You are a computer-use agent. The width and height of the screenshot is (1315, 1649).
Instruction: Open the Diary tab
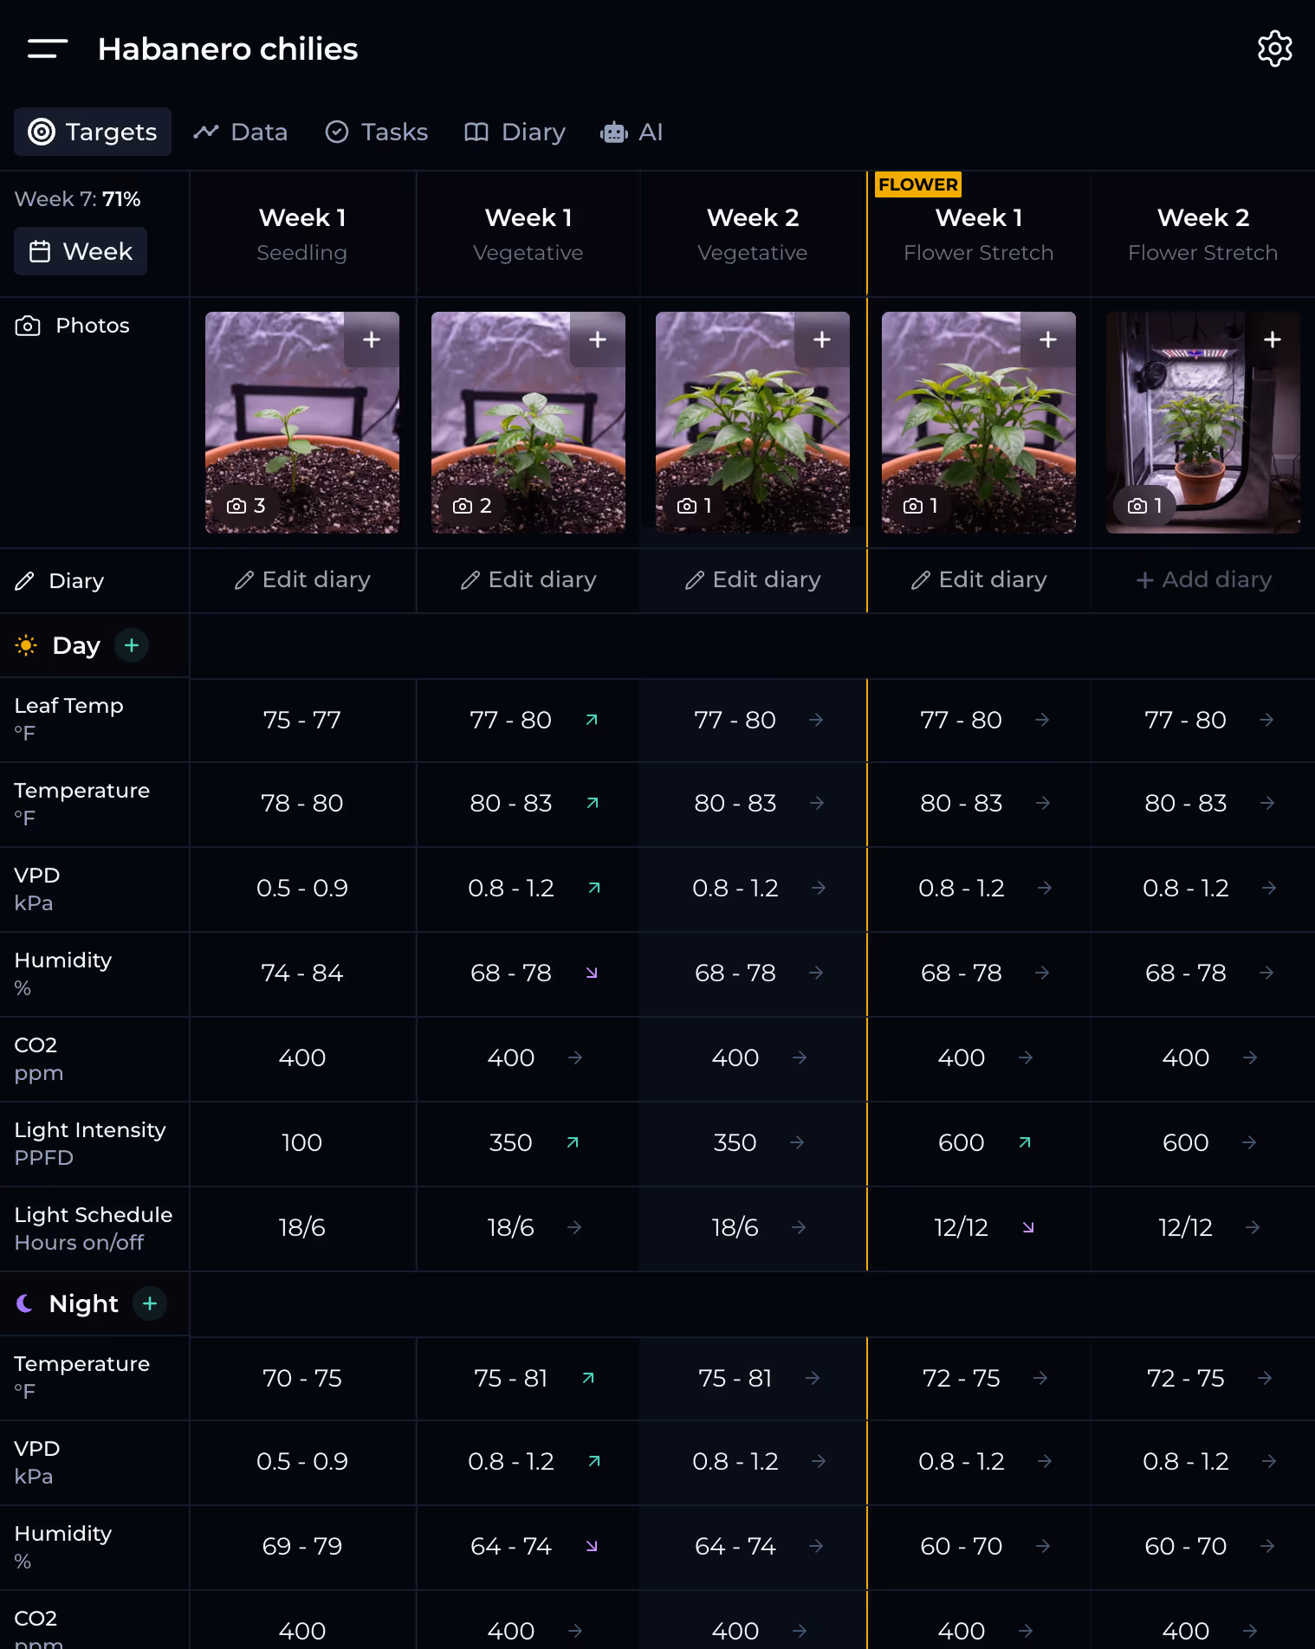click(515, 132)
